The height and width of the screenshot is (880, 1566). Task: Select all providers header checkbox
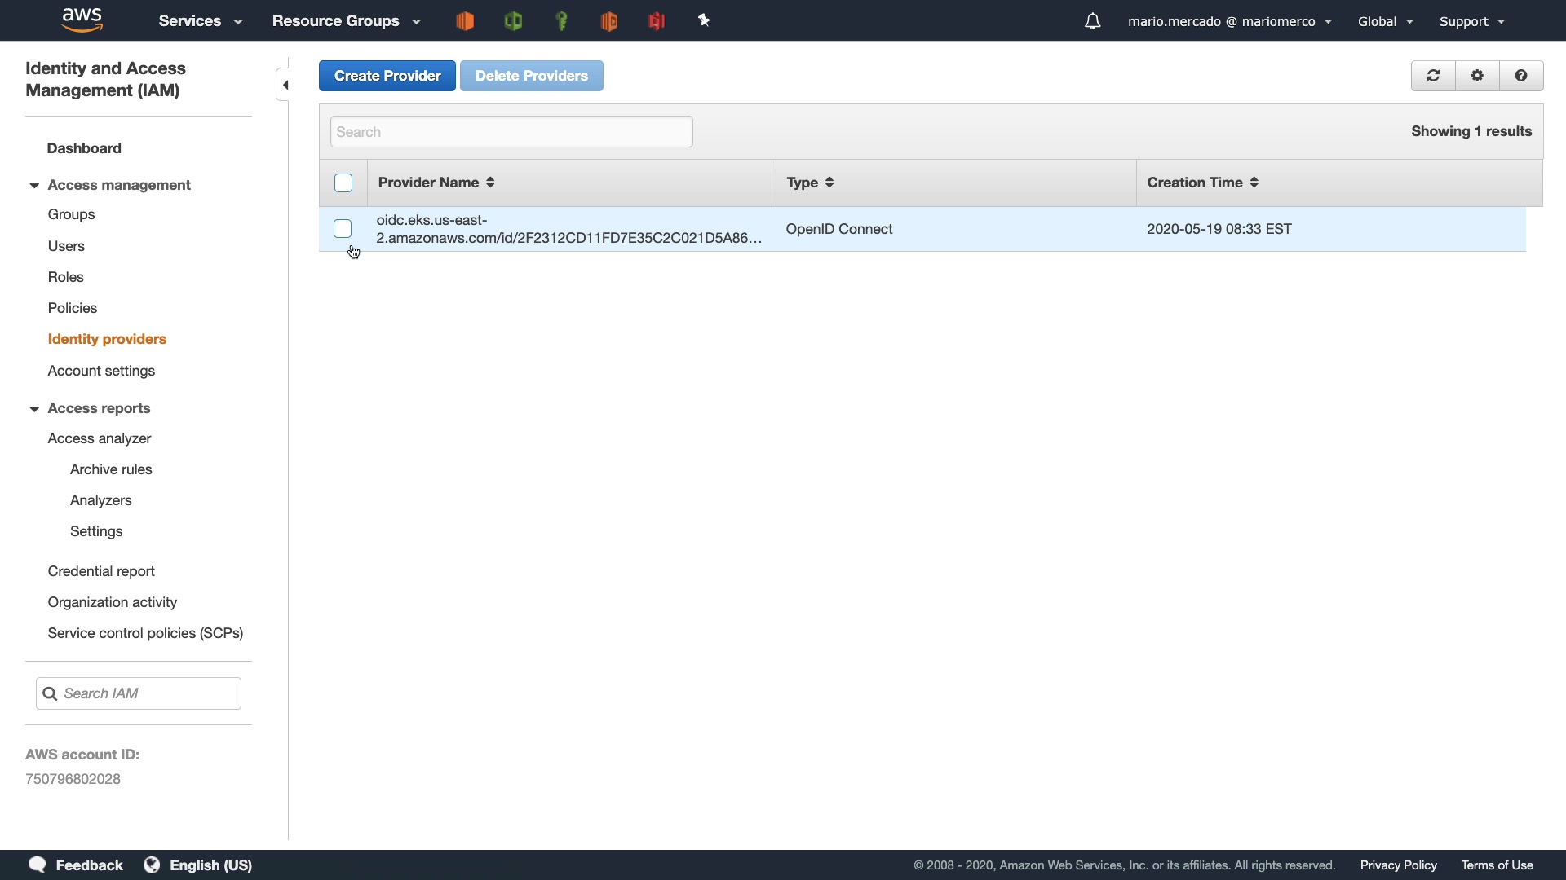pyautogui.click(x=343, y=183)
